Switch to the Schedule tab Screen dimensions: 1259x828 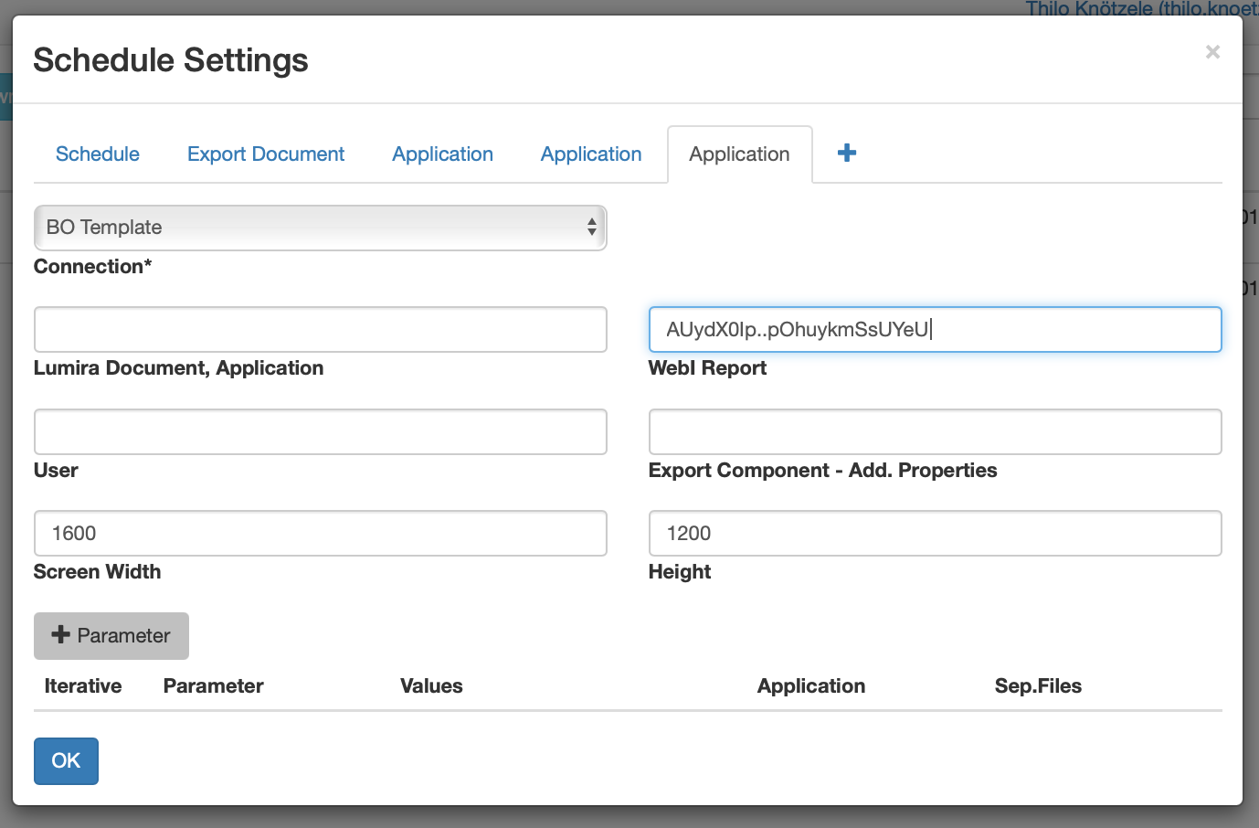tap(98, 154)
